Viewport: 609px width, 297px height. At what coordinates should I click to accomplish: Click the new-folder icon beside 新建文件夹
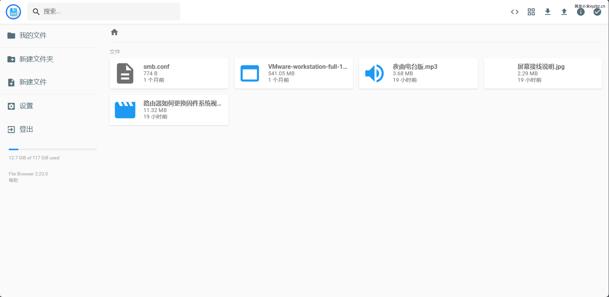click(x=11, y=59)
